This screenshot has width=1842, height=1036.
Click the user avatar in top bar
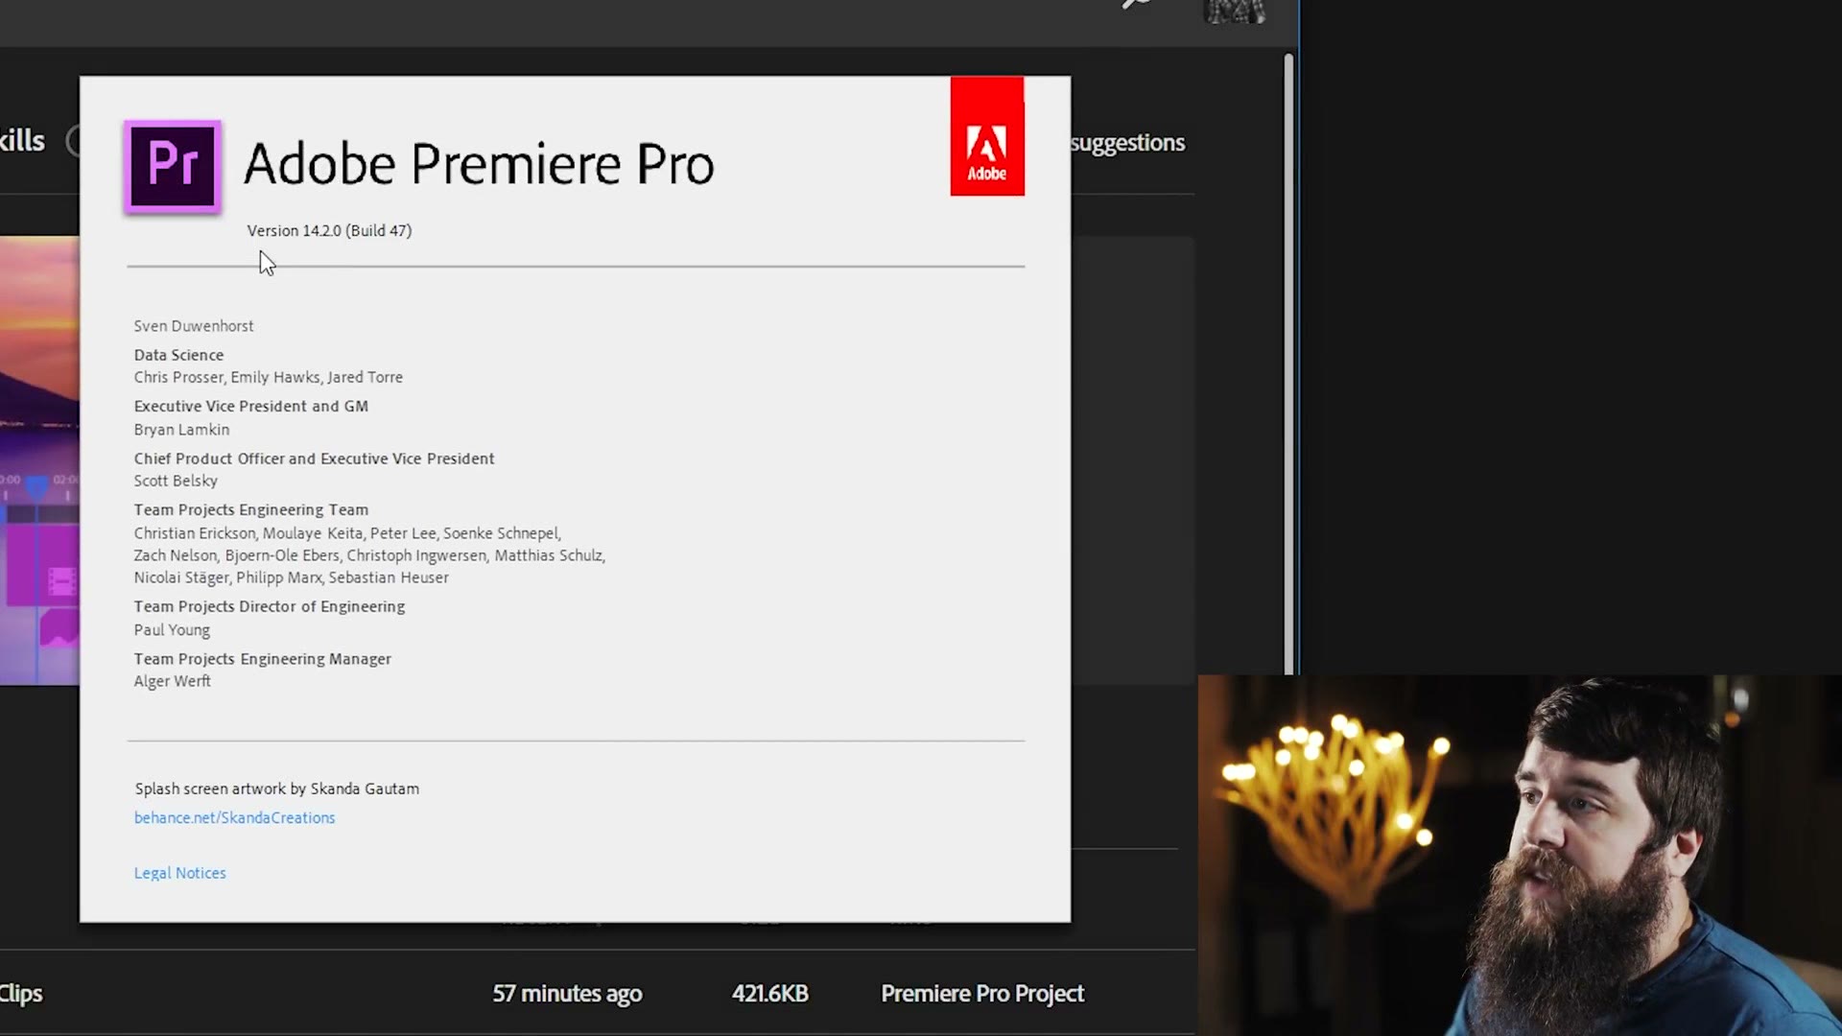click(1235, 11)
